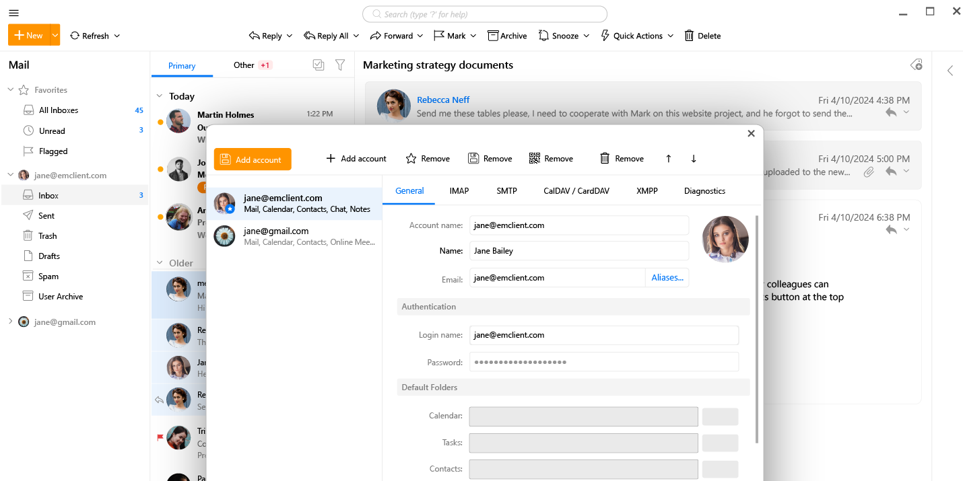
Task: Expand the Quick Actions dropdown
Action: 670,36
